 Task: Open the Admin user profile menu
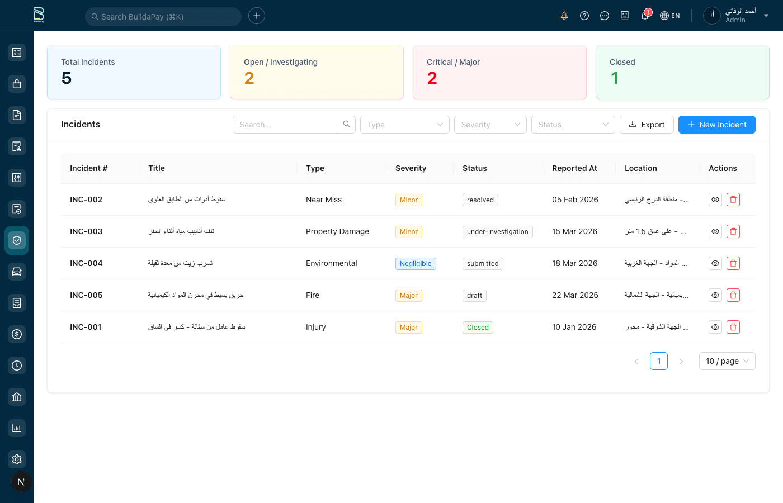[x=737, y=16]
